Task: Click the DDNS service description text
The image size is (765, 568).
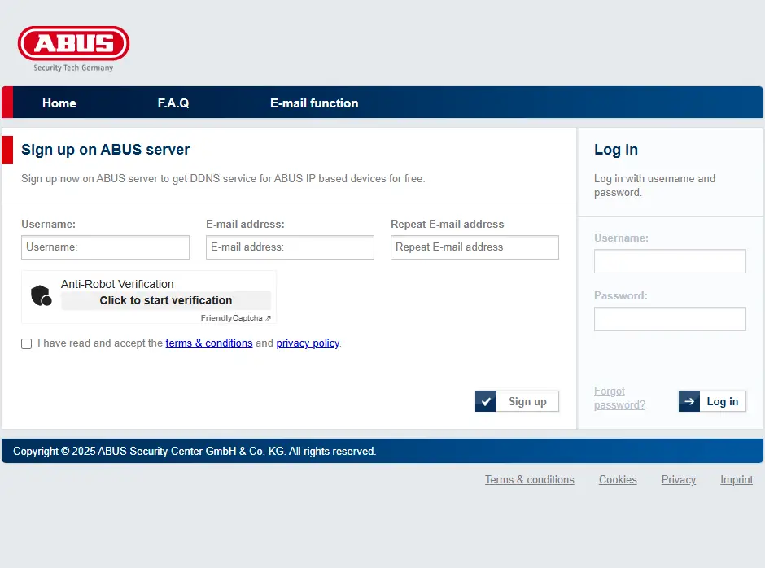Action: [x=223, y=178]
